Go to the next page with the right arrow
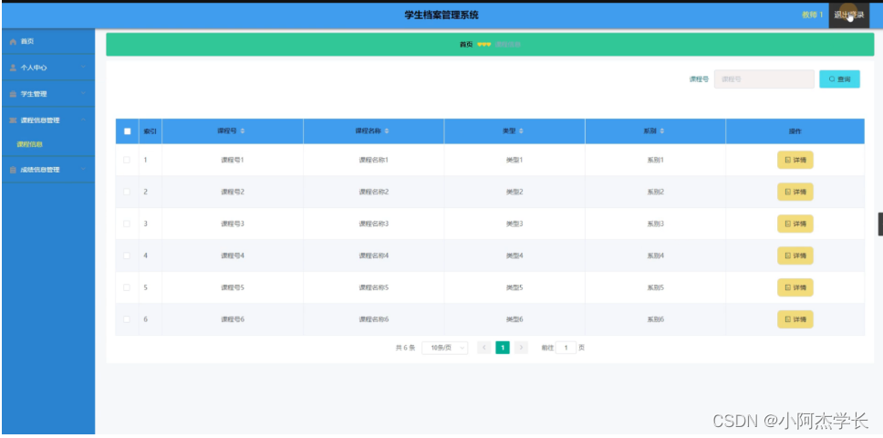The height and width of the screenshot is (438, 883). [521, 348]
